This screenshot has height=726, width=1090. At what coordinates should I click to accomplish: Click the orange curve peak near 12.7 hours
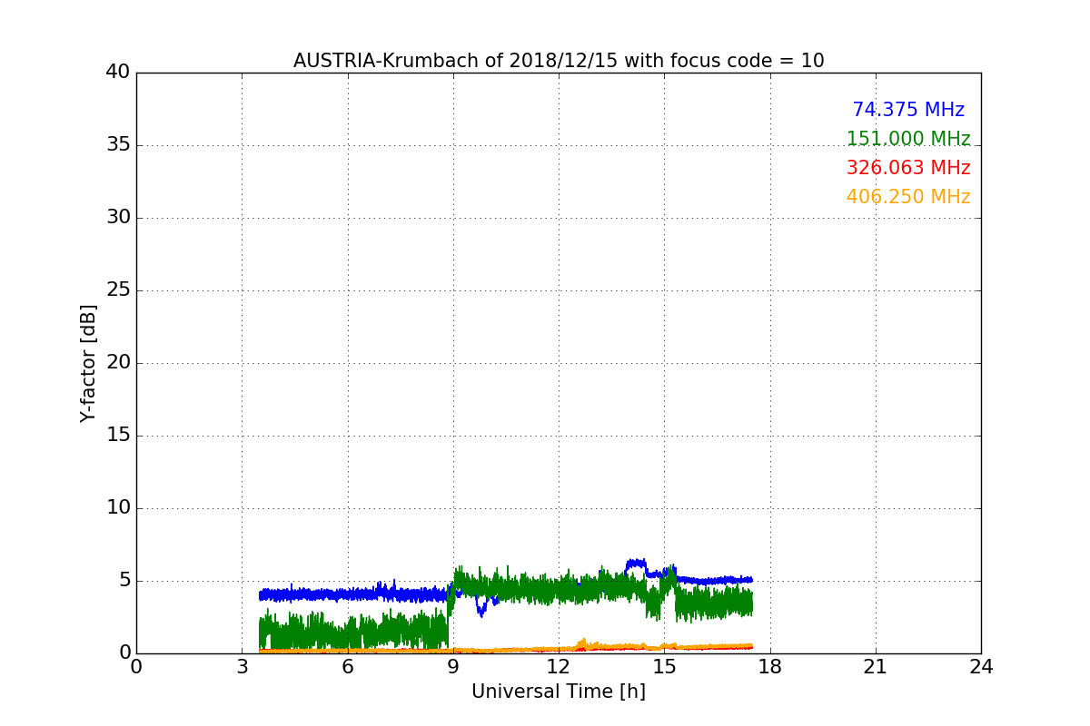581,642
